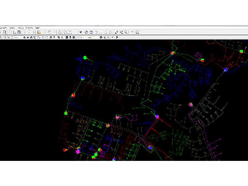
Task: Click the orange-highlighted icon in the top toolbar
Action: pos(39,32)
